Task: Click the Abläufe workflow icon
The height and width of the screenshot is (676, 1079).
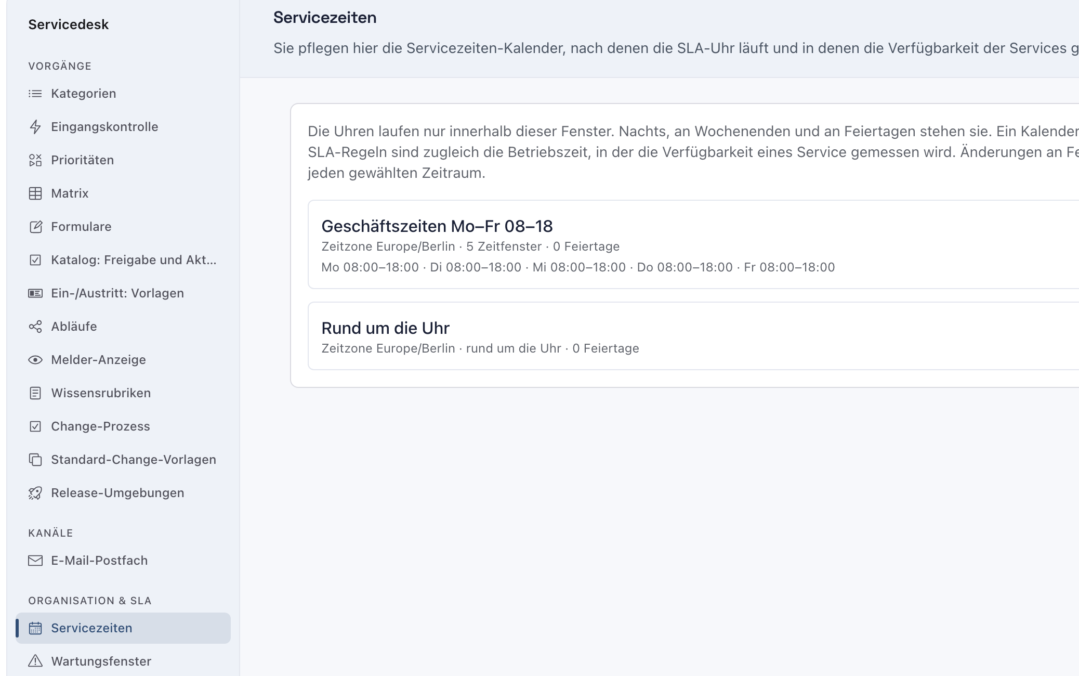Action: pyautogui.click(x=35, y=327)
